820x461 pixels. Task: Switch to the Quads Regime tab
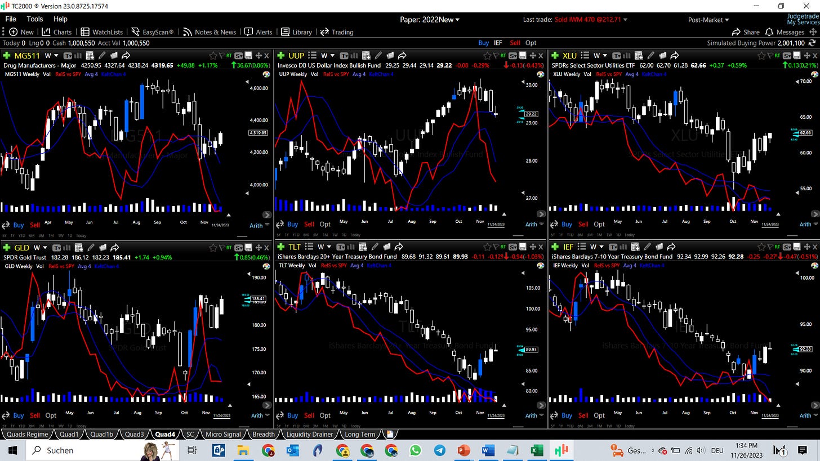pos(28,434)
